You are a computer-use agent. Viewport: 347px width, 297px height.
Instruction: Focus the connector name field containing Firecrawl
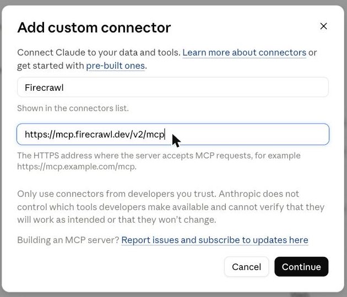point(173,87)
